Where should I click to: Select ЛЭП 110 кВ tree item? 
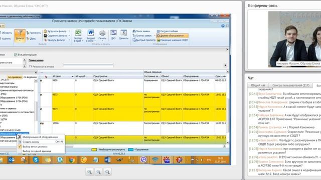10,130
